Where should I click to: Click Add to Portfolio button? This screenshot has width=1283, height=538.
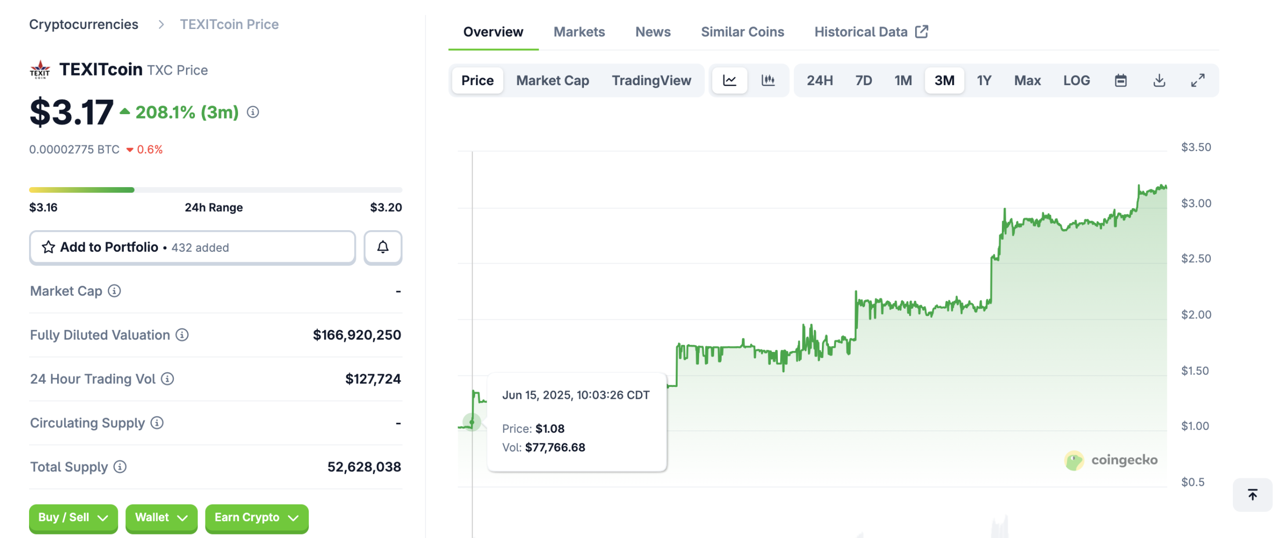click(192, 247)
